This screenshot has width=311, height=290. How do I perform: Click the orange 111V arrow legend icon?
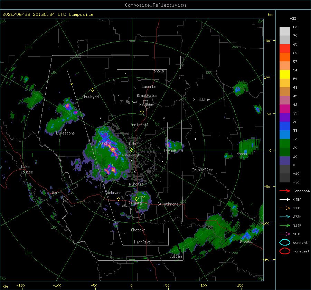[x=285, y=208]
